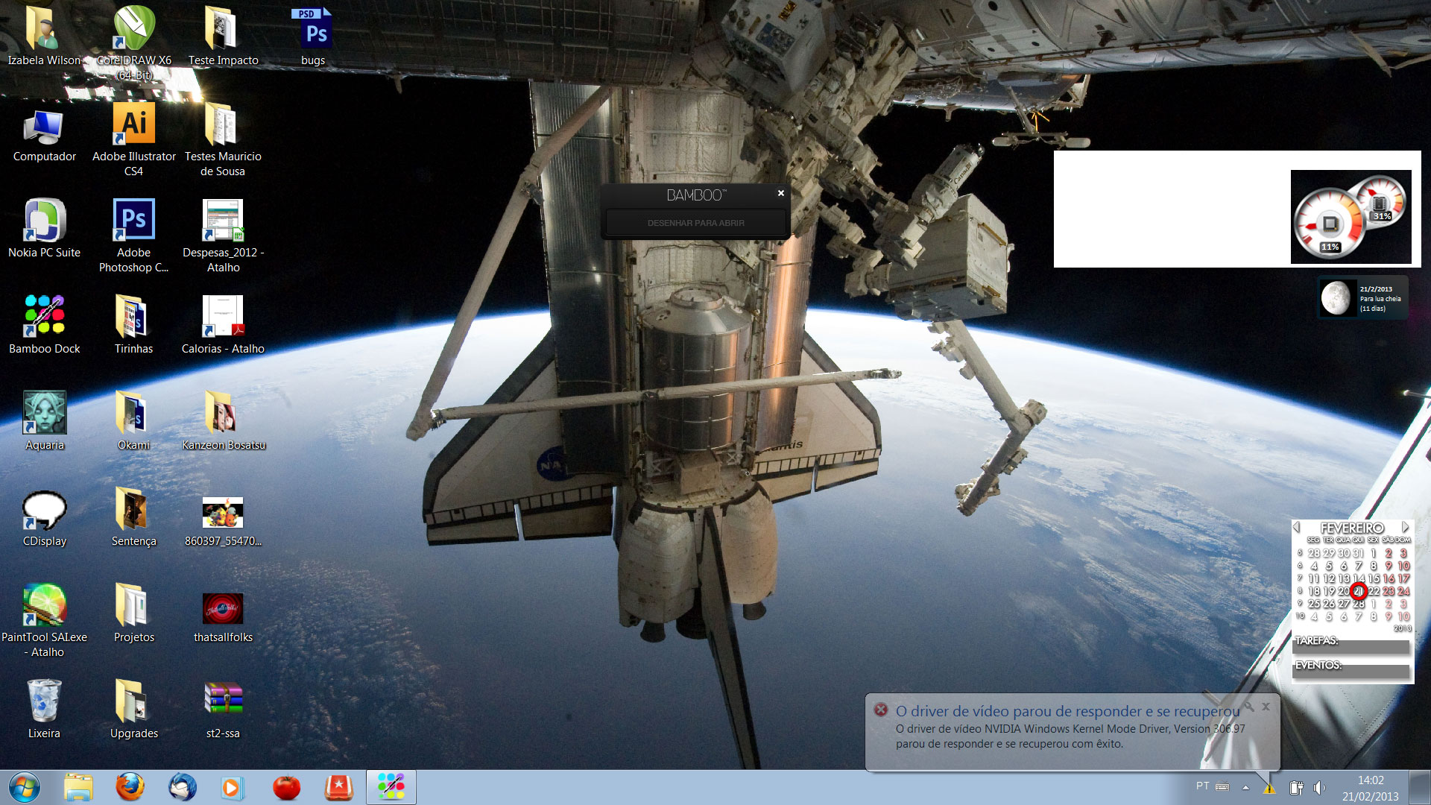
Task: Open the st2-ssa RAR archive
Action: (x=223, y=710)
